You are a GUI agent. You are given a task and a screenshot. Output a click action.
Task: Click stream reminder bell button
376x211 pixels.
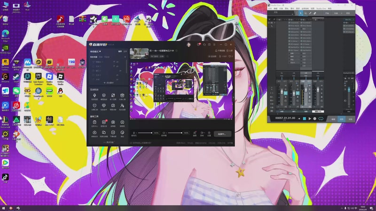tap(220, 51)
